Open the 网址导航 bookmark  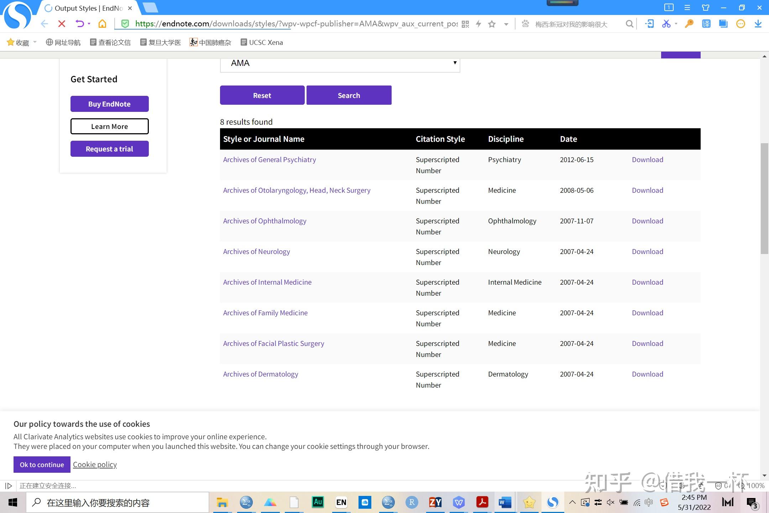63,42
